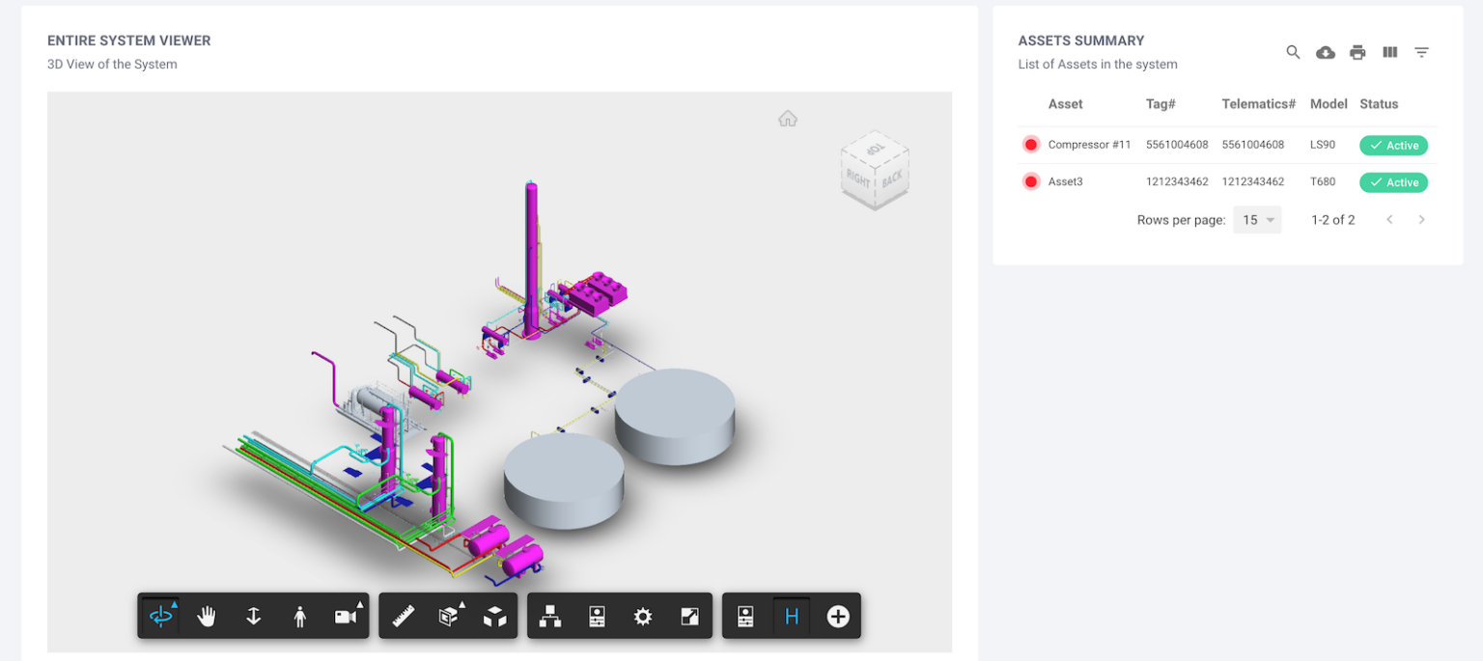
Task: Open the table filter options
Action: click(1421, 52)
